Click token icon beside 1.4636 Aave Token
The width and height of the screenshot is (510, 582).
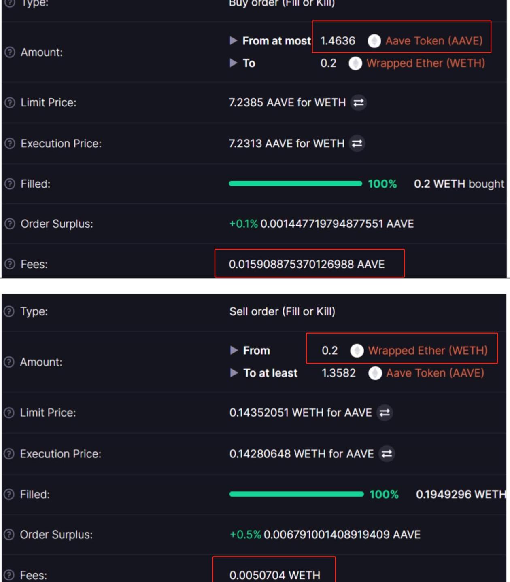[374, 41]
